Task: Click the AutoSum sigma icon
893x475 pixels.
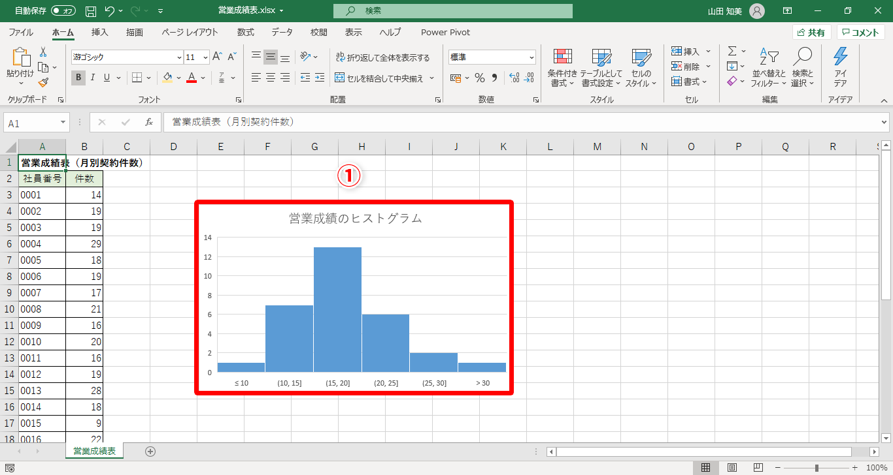Action: pos(732,51)
